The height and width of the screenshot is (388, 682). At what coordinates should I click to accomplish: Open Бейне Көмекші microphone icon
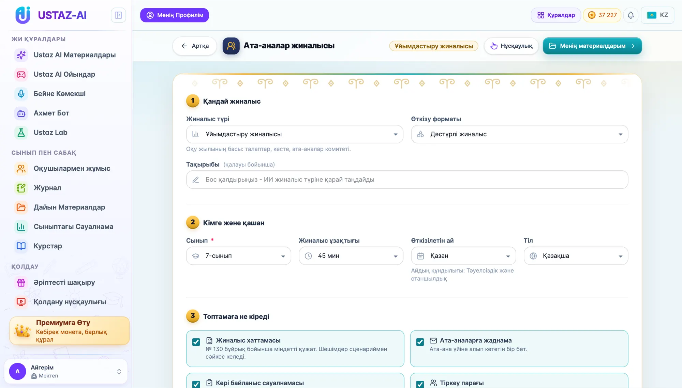tap(21, 94)
